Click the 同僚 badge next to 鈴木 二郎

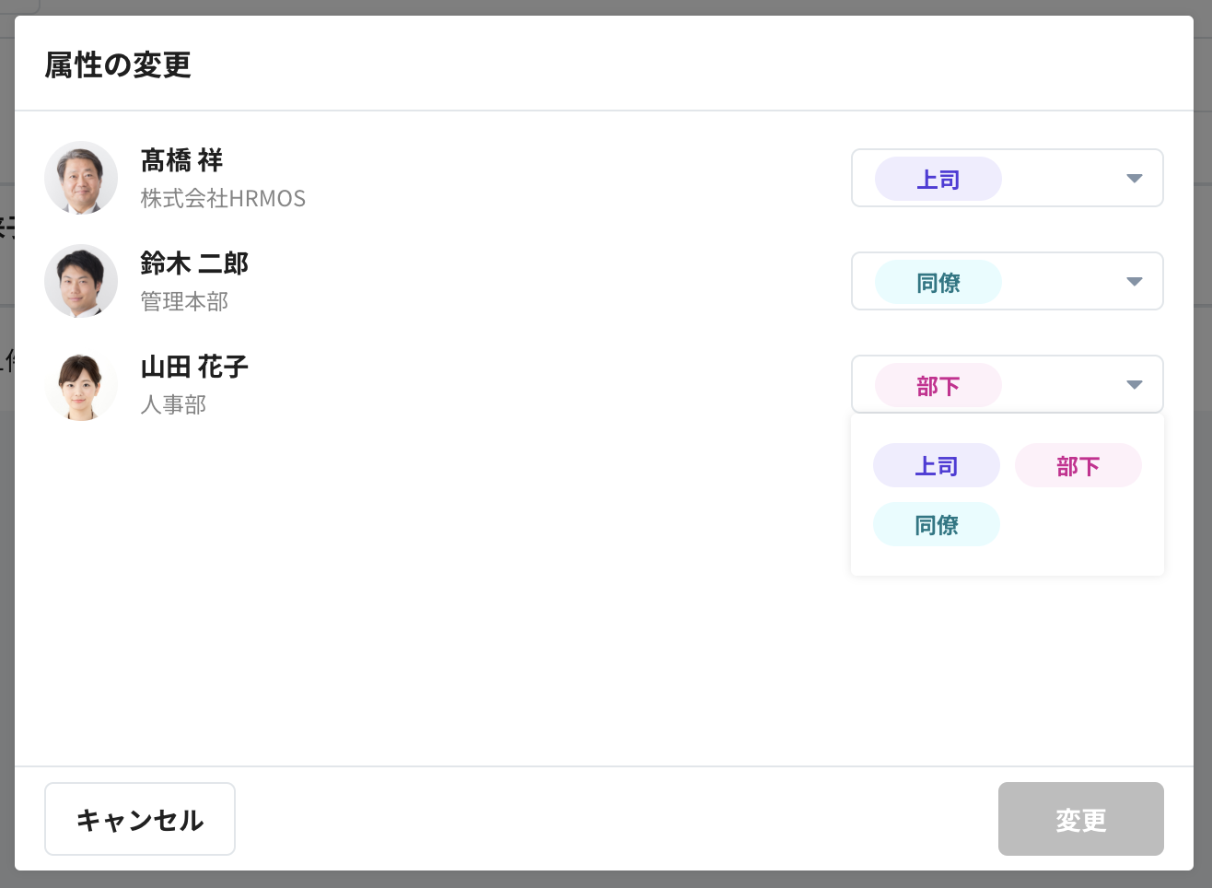936,281
